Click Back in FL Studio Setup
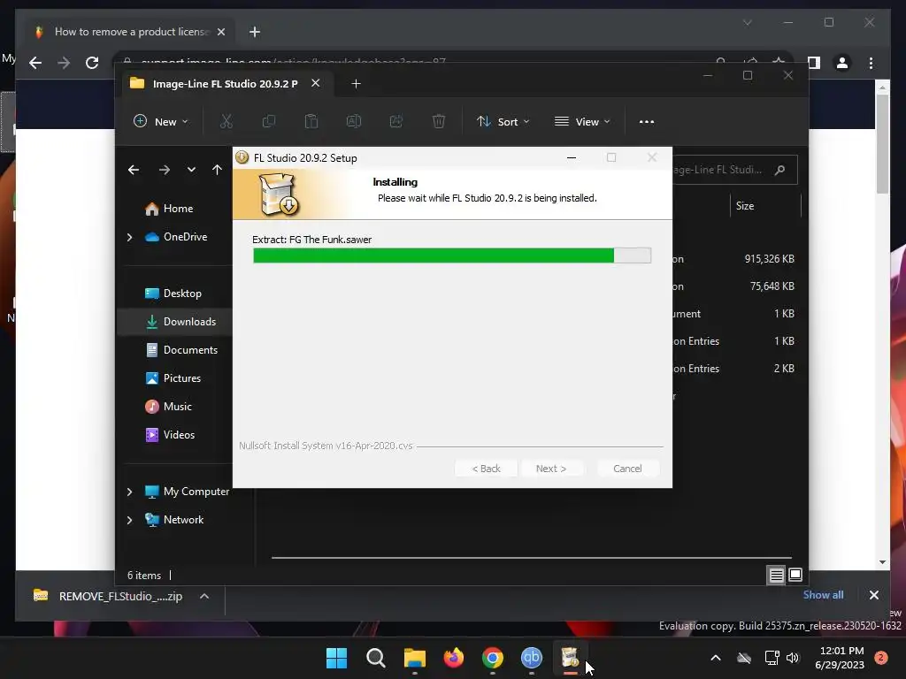Image resolution: width=906 pixels, height=679 pixels. (486, 469)
